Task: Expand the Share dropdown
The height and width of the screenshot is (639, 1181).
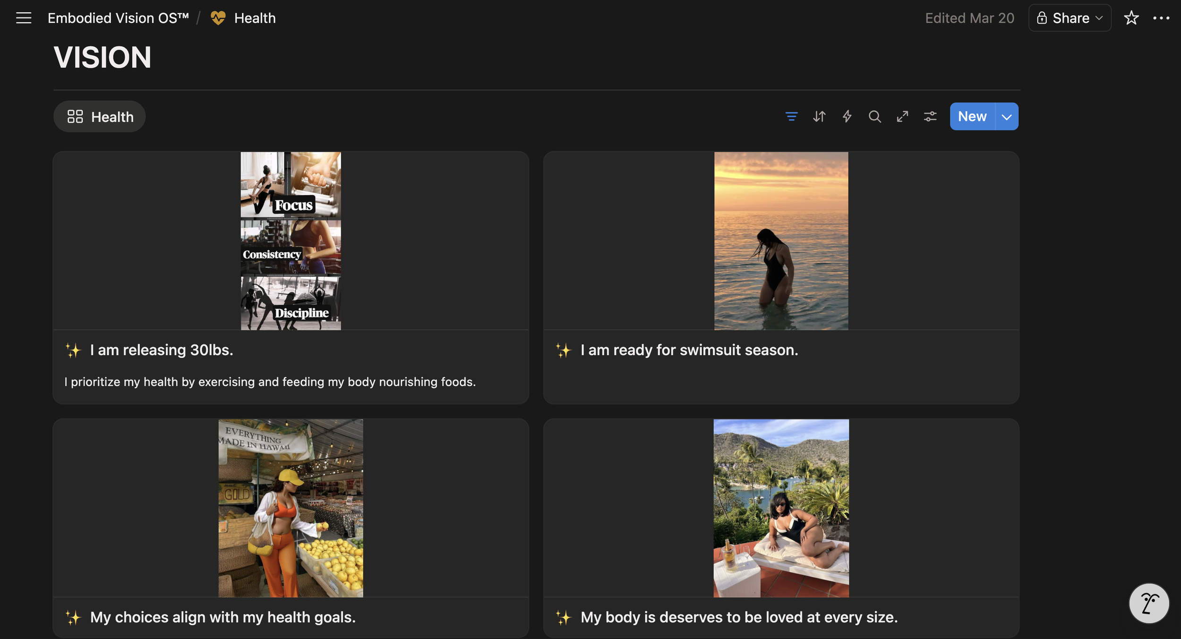Action: point(1070,18)
